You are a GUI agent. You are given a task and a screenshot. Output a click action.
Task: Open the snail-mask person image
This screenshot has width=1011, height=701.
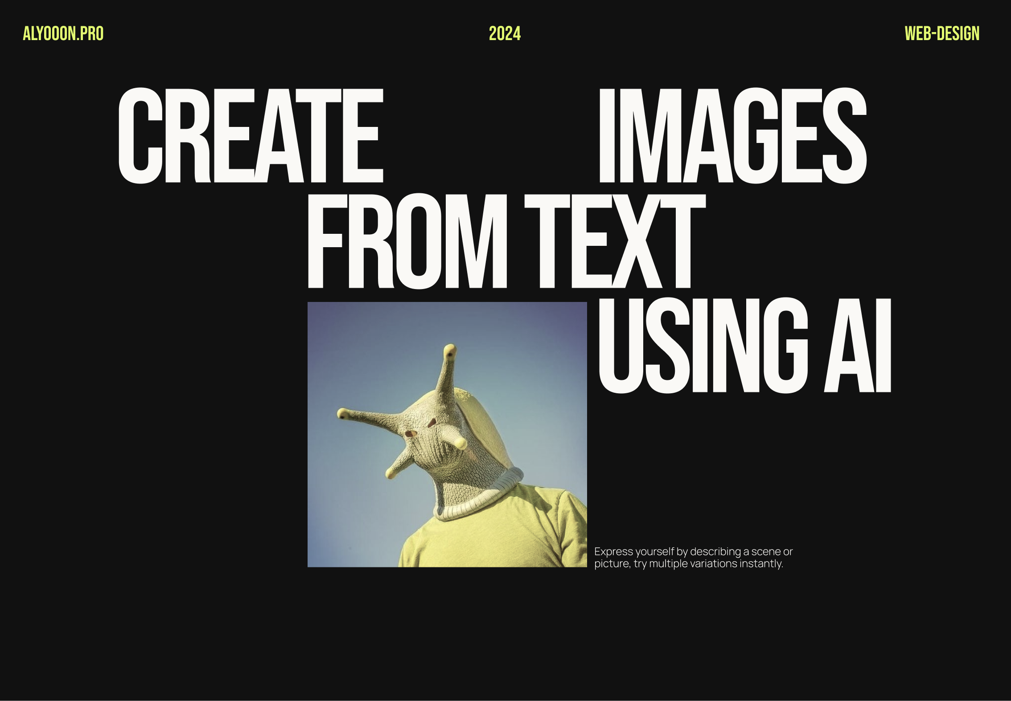447,434
